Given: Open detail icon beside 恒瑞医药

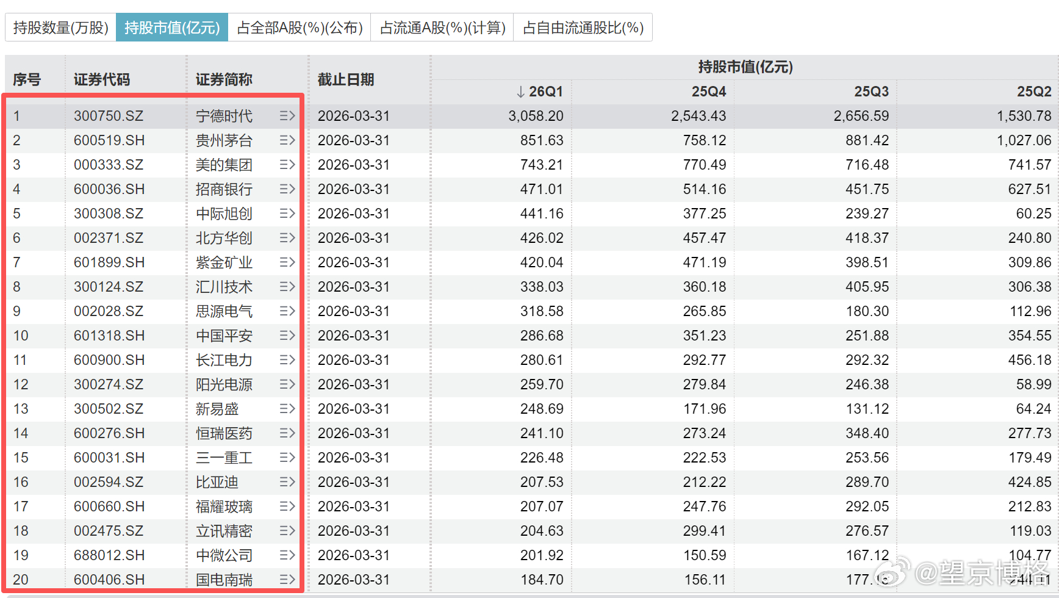Looking at the screenshot, I should pyautogui.click(x=287, y=433).
